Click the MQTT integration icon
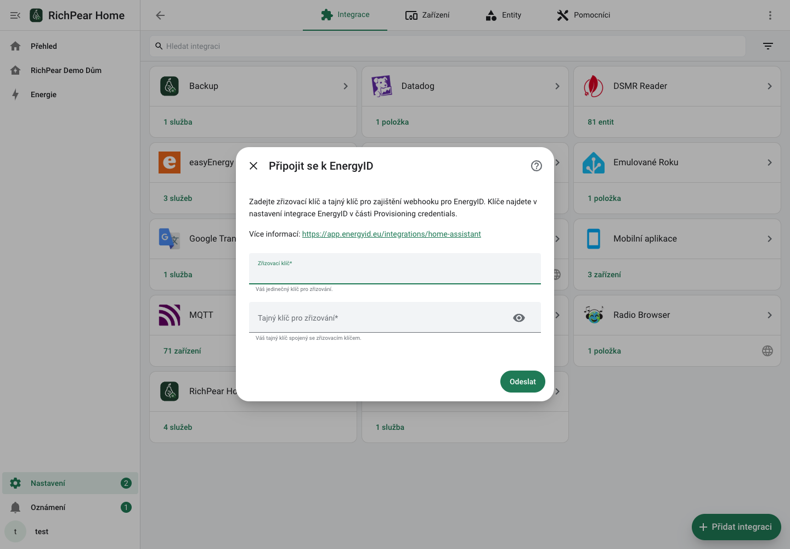The height and width of the screenshot is (549, 790). click(170, 315)
